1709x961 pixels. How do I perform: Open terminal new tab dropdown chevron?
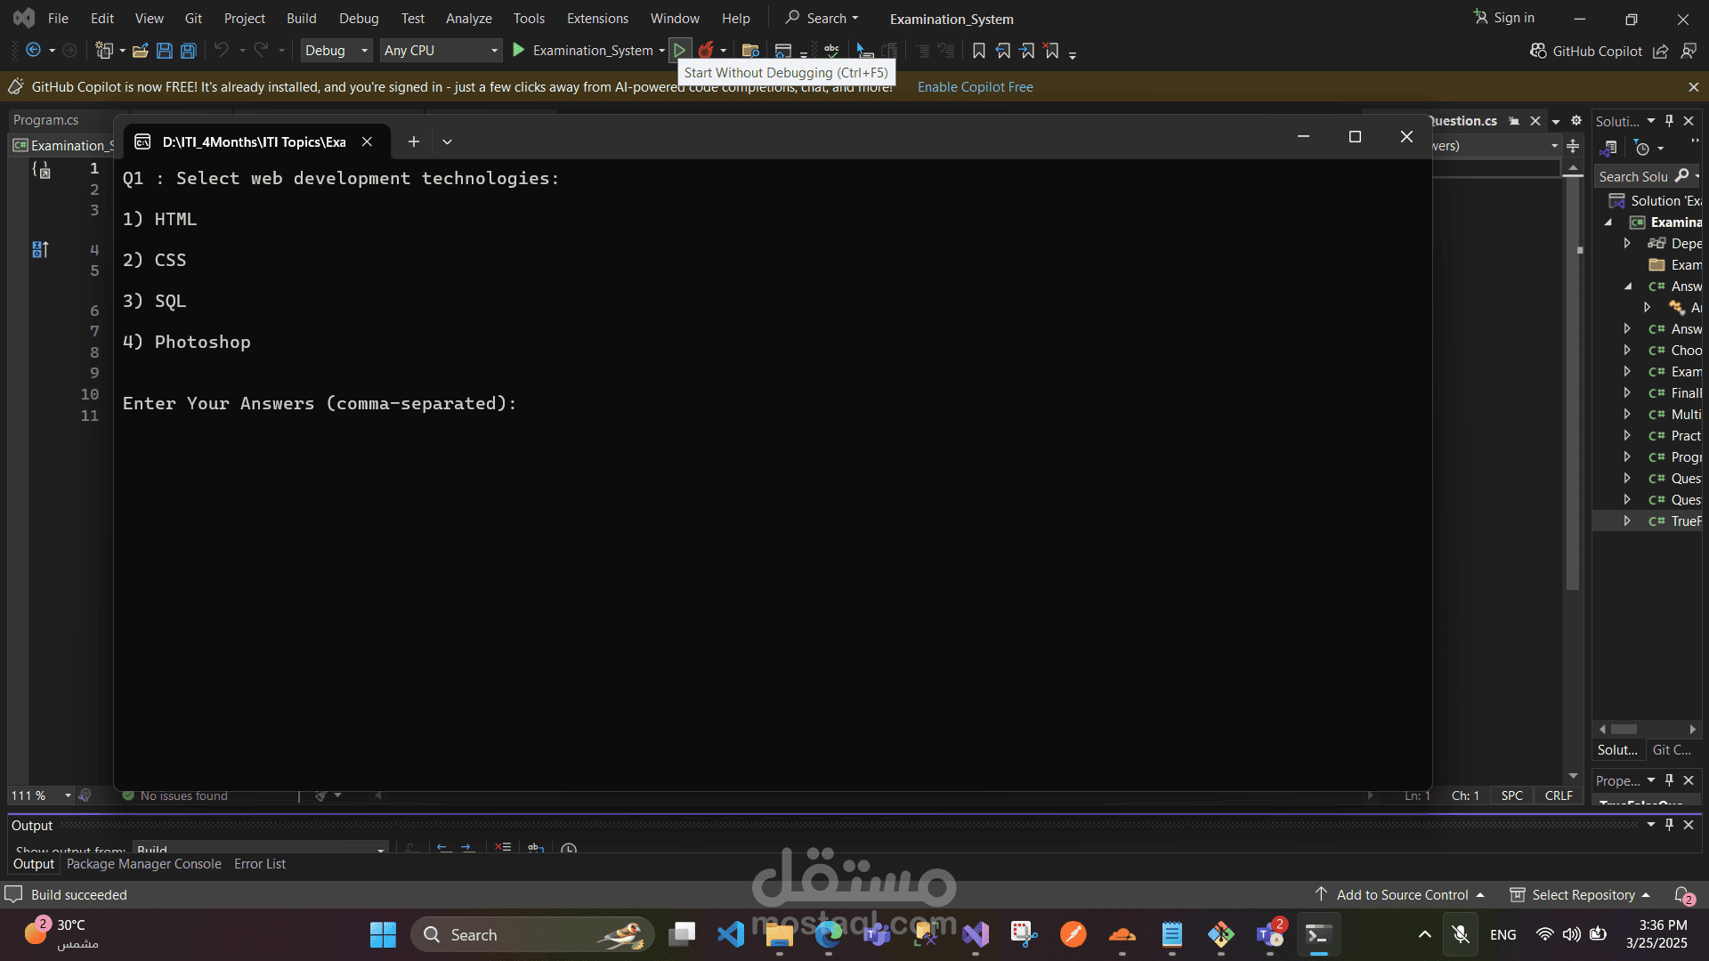coord(447,141)
